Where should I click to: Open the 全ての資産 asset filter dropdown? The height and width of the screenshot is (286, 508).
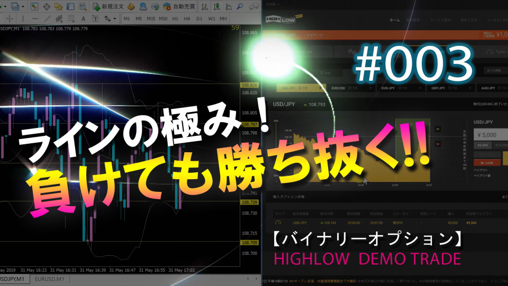tap(496, 70)
